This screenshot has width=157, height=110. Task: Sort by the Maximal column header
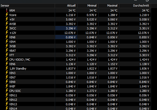109,6
